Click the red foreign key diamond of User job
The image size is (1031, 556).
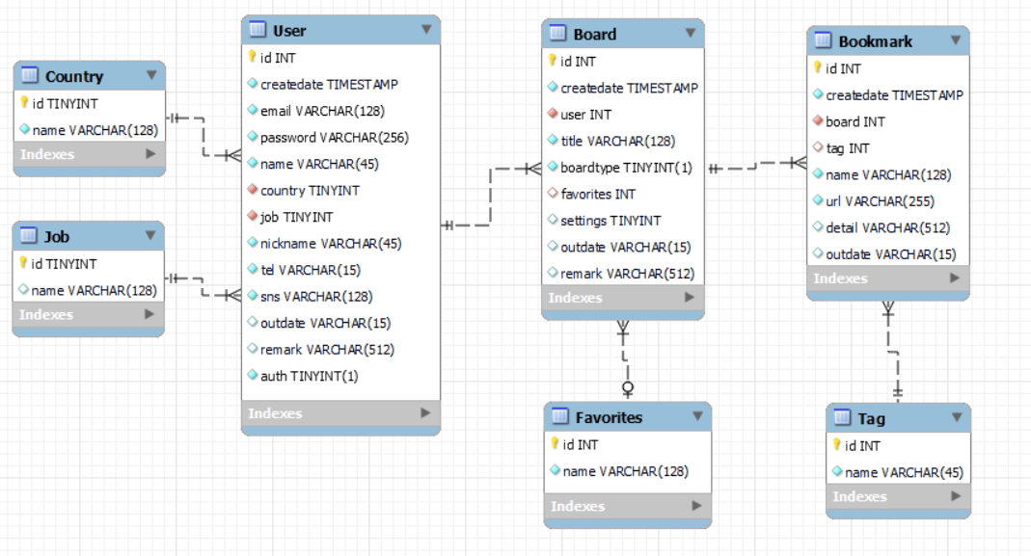[x=253, y=216]
